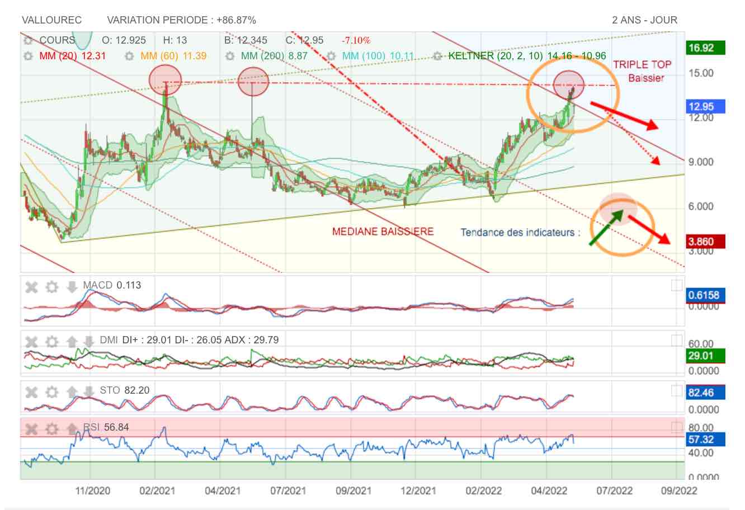Open the STO panel settings gear
Viewport: 745px width, 510px height.
(51, 391)
